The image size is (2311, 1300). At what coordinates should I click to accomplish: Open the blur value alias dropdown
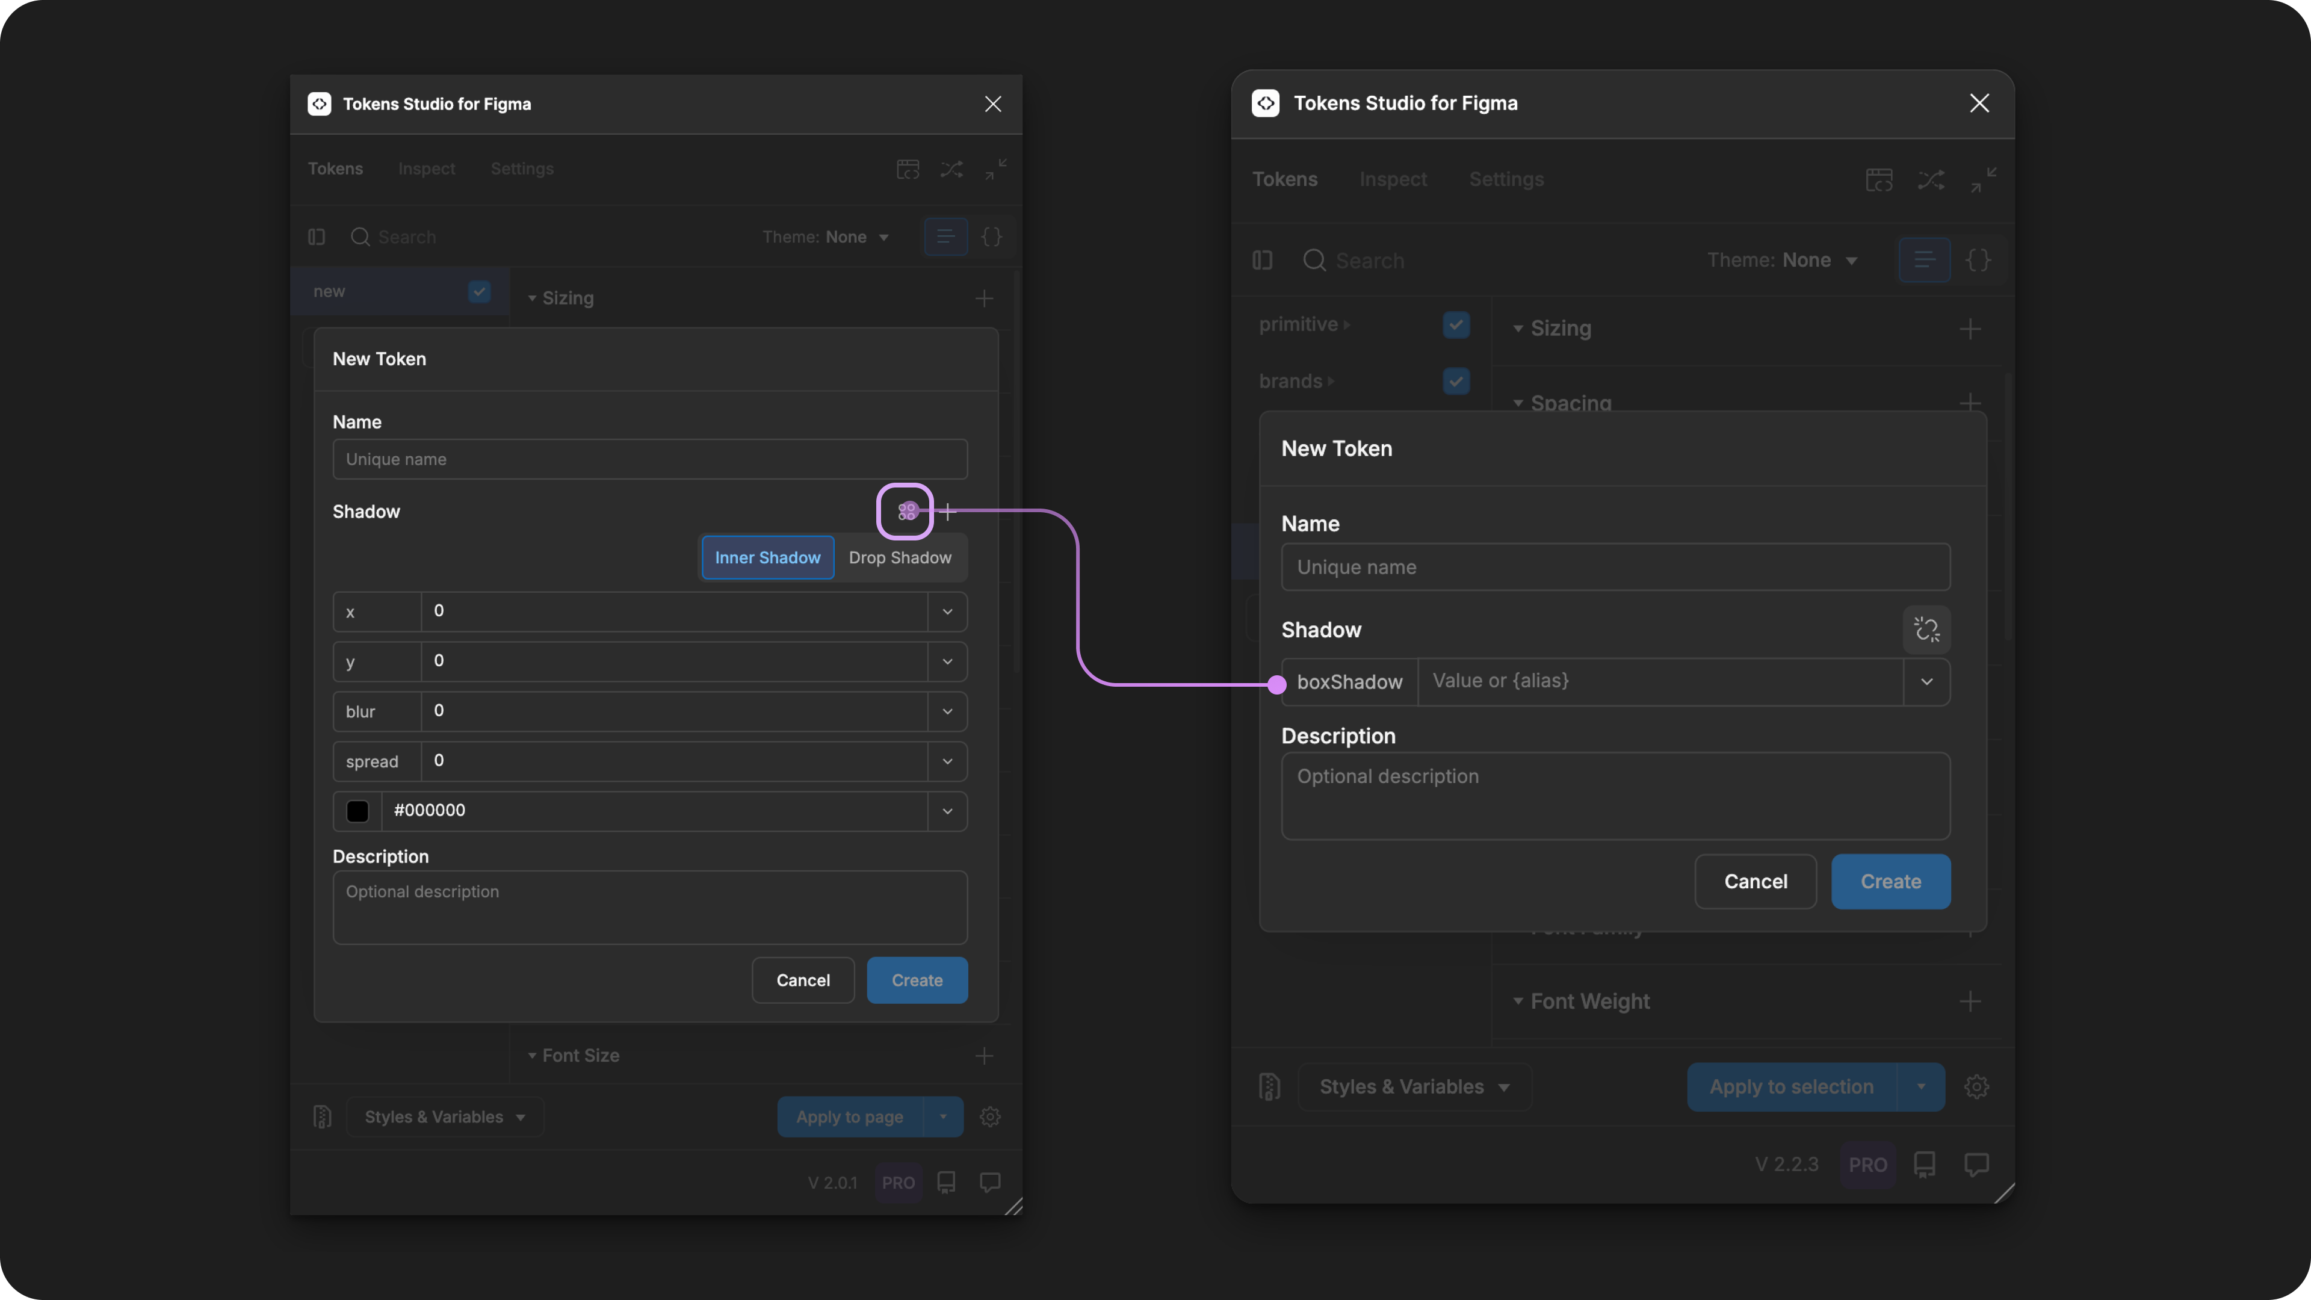point(947,711)
